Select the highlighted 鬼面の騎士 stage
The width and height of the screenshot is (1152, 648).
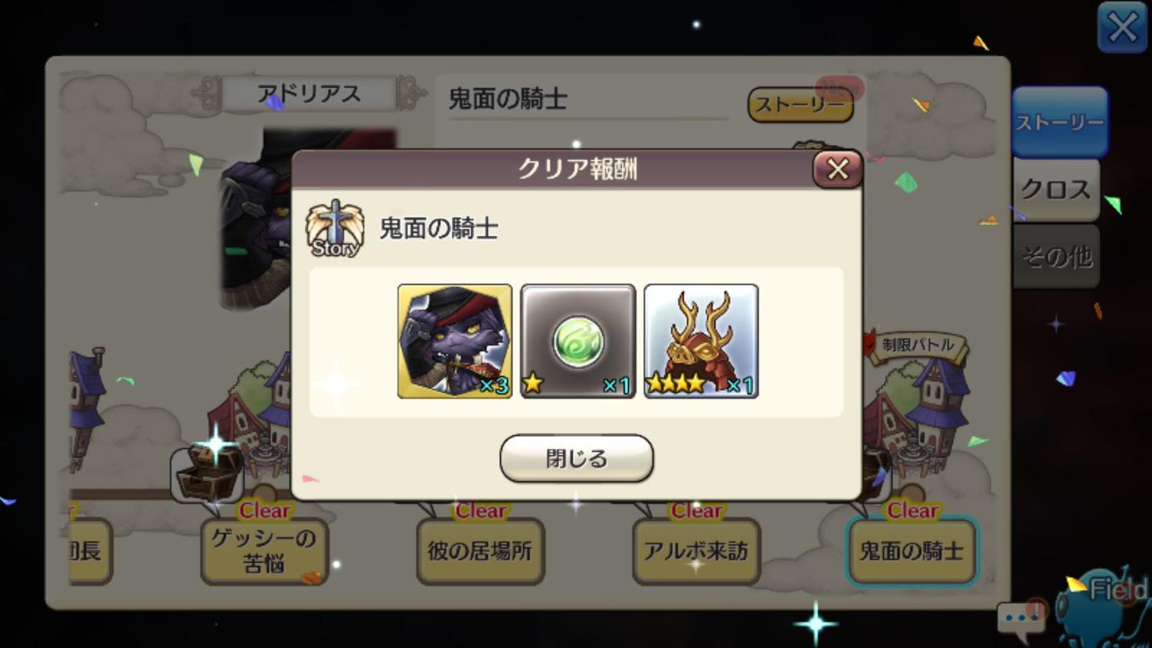pos(912,550)
